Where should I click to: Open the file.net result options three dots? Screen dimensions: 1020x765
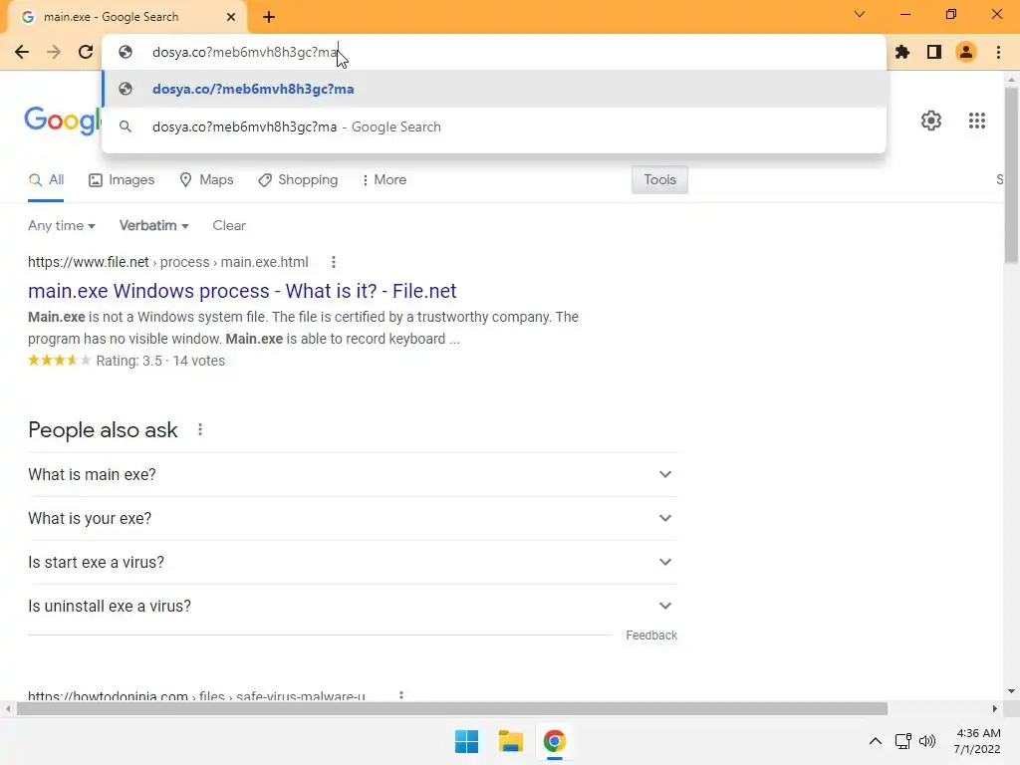click(x=333, y=262)
